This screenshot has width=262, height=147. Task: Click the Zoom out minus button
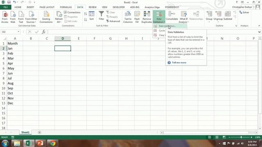(x=229, y=137)
